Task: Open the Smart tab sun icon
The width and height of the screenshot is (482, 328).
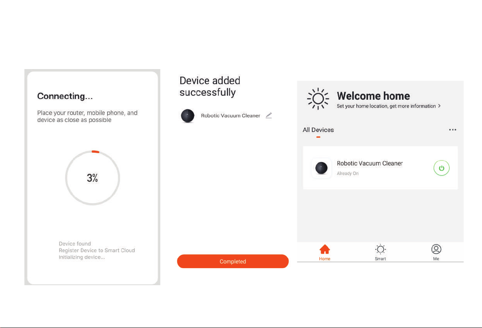Action: click(380, 249)
